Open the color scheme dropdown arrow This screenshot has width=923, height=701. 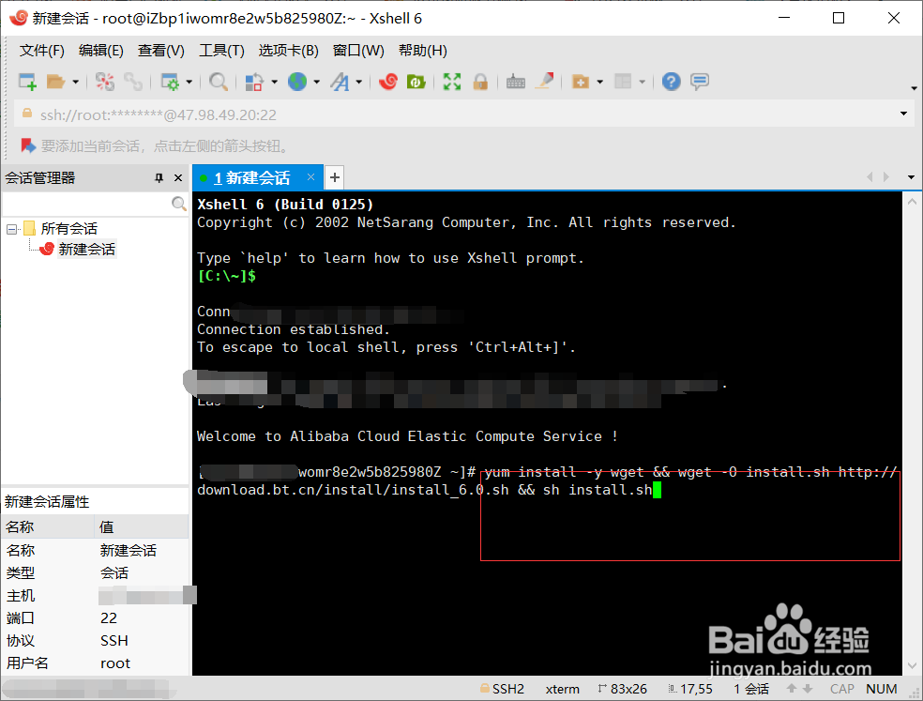[x=274, y=82]
